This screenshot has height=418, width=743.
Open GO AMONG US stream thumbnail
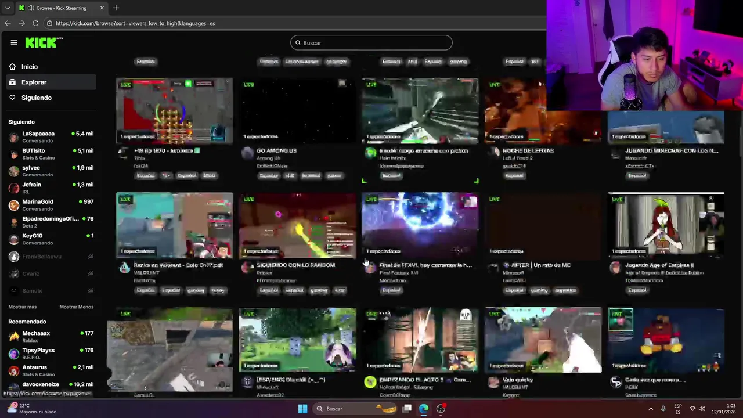pos(297,111)
